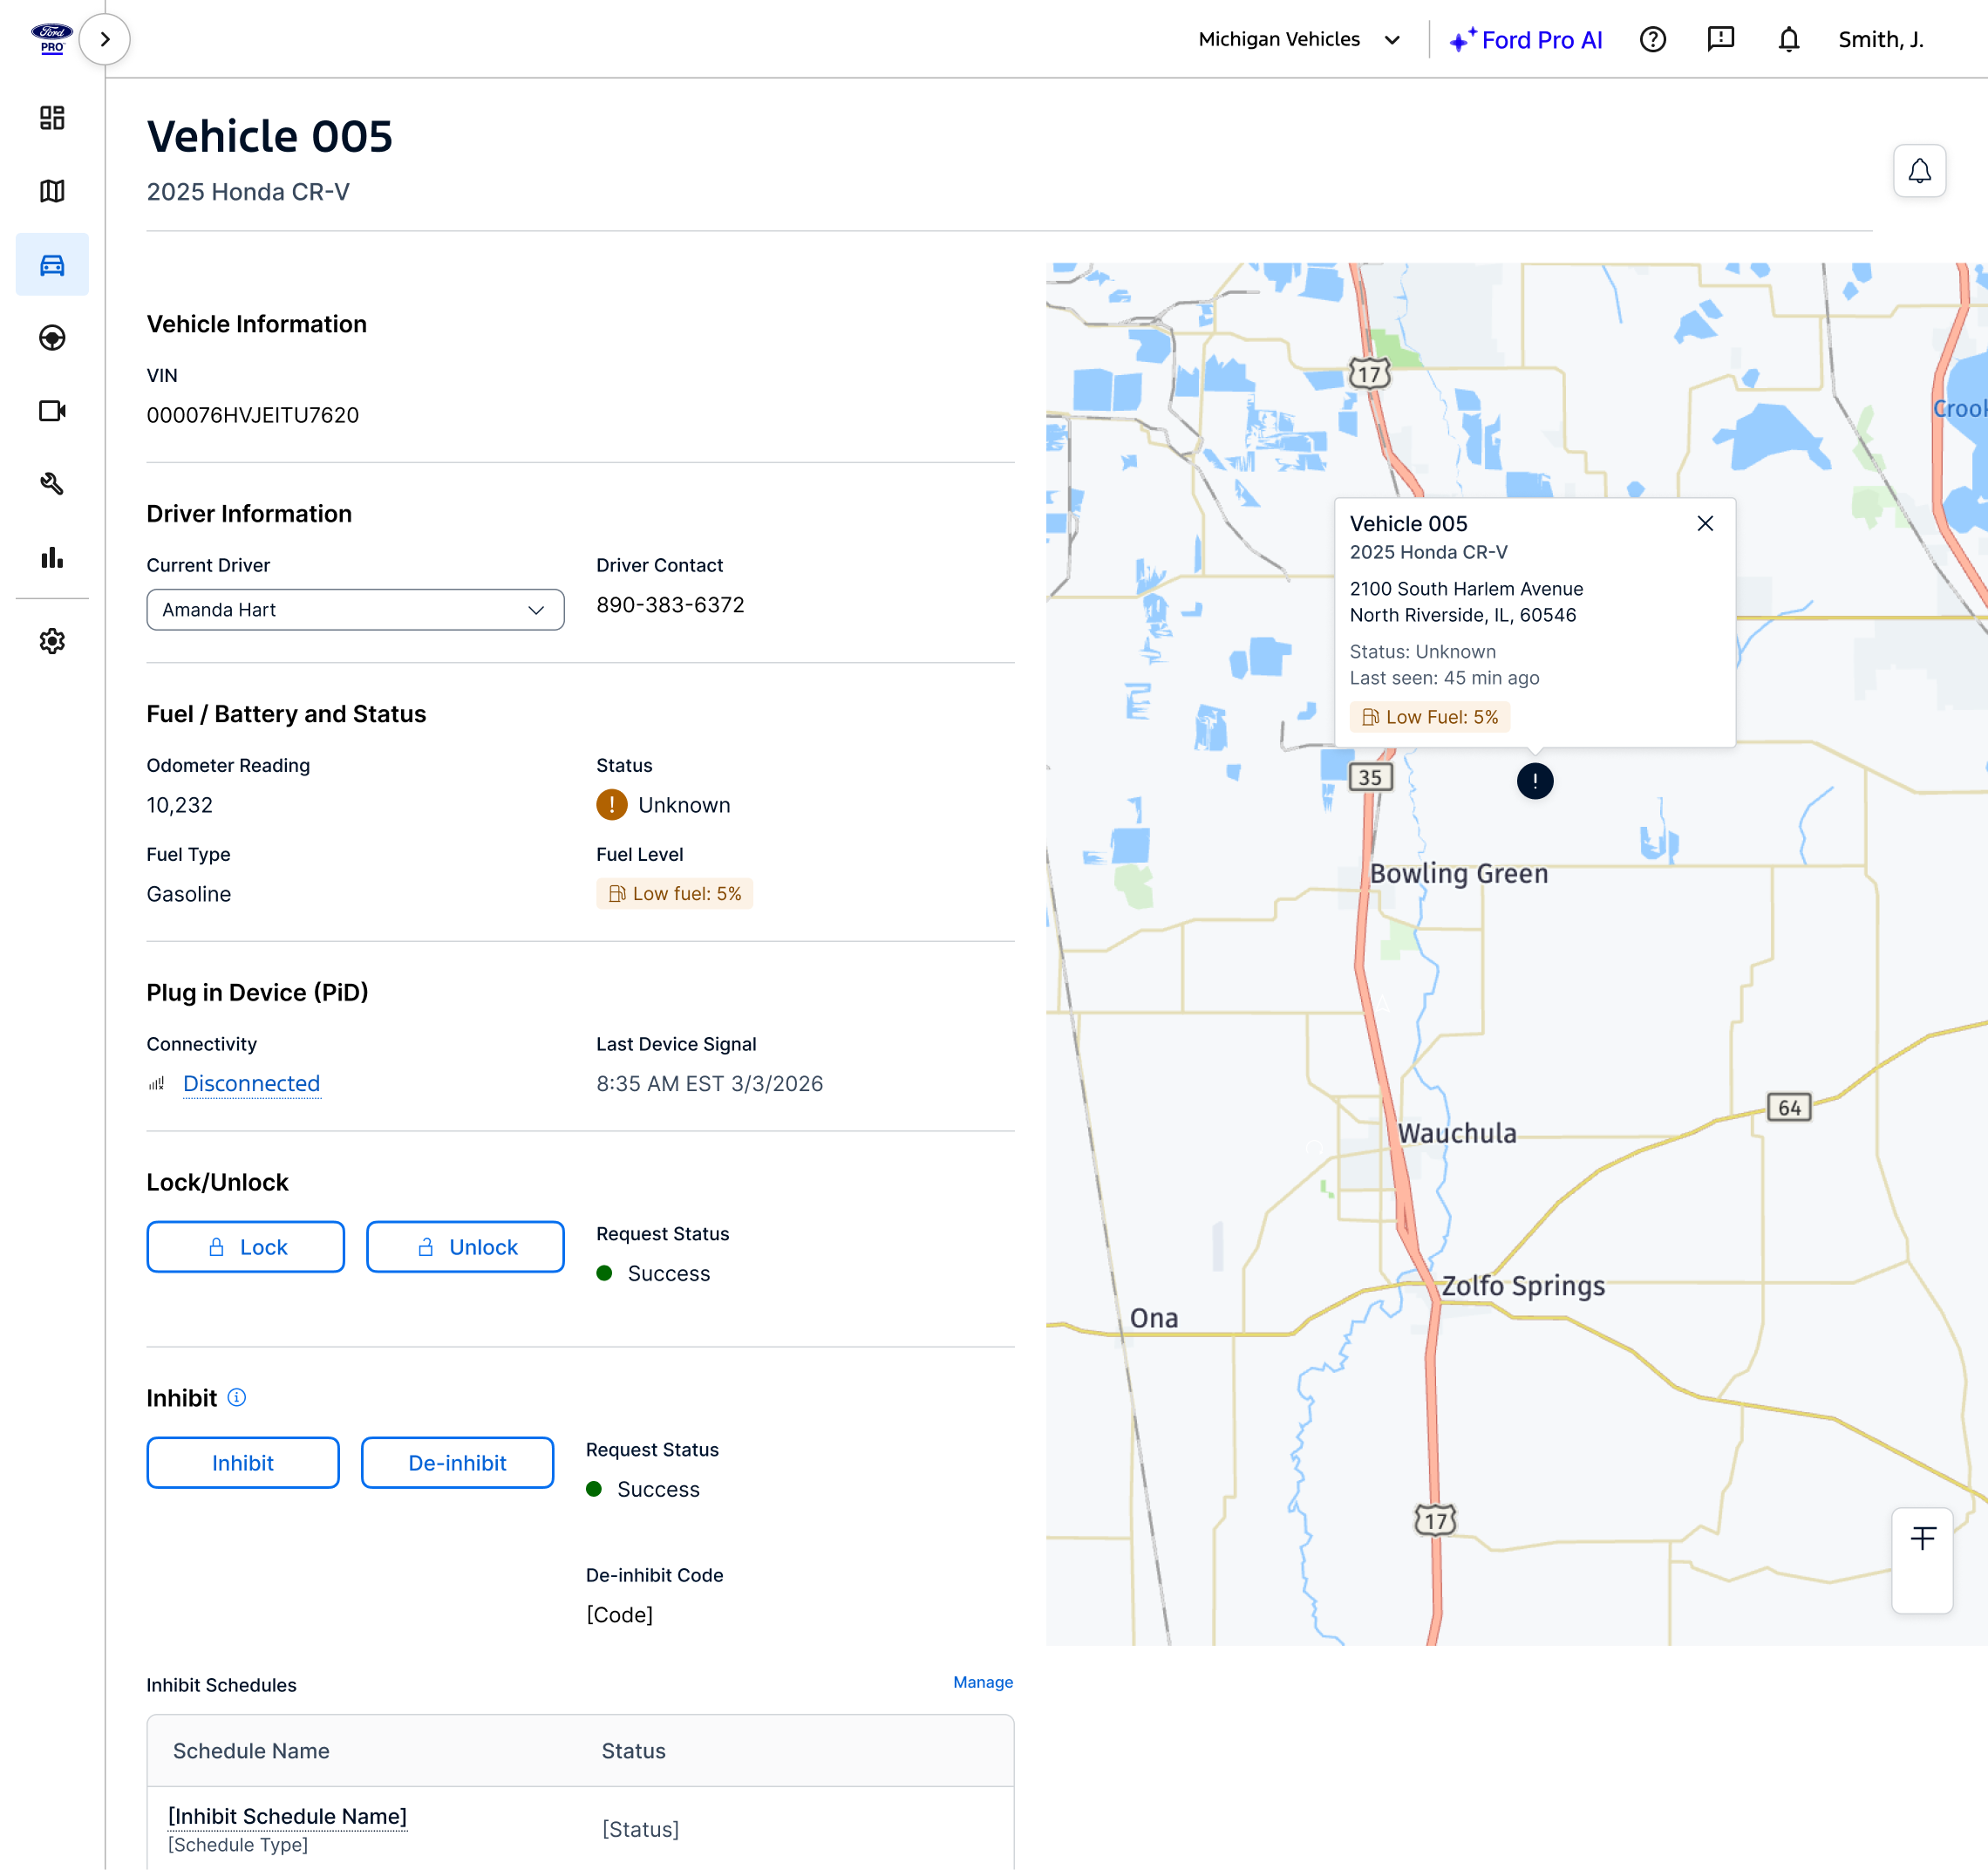The height and width of the screenshot is (1870, 1988).
Task: Open the Vehicles section icon
Action: coord(52,264)
